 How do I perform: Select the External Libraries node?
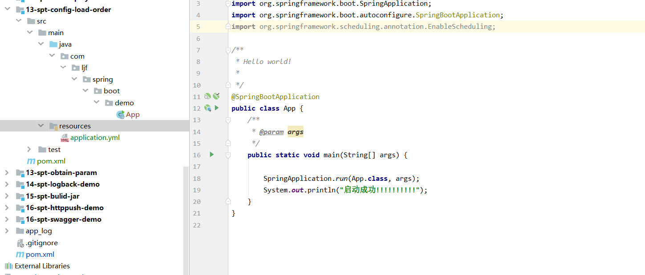(42, 266)
